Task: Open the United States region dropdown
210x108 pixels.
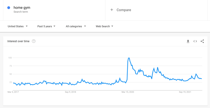Action: 18,26
